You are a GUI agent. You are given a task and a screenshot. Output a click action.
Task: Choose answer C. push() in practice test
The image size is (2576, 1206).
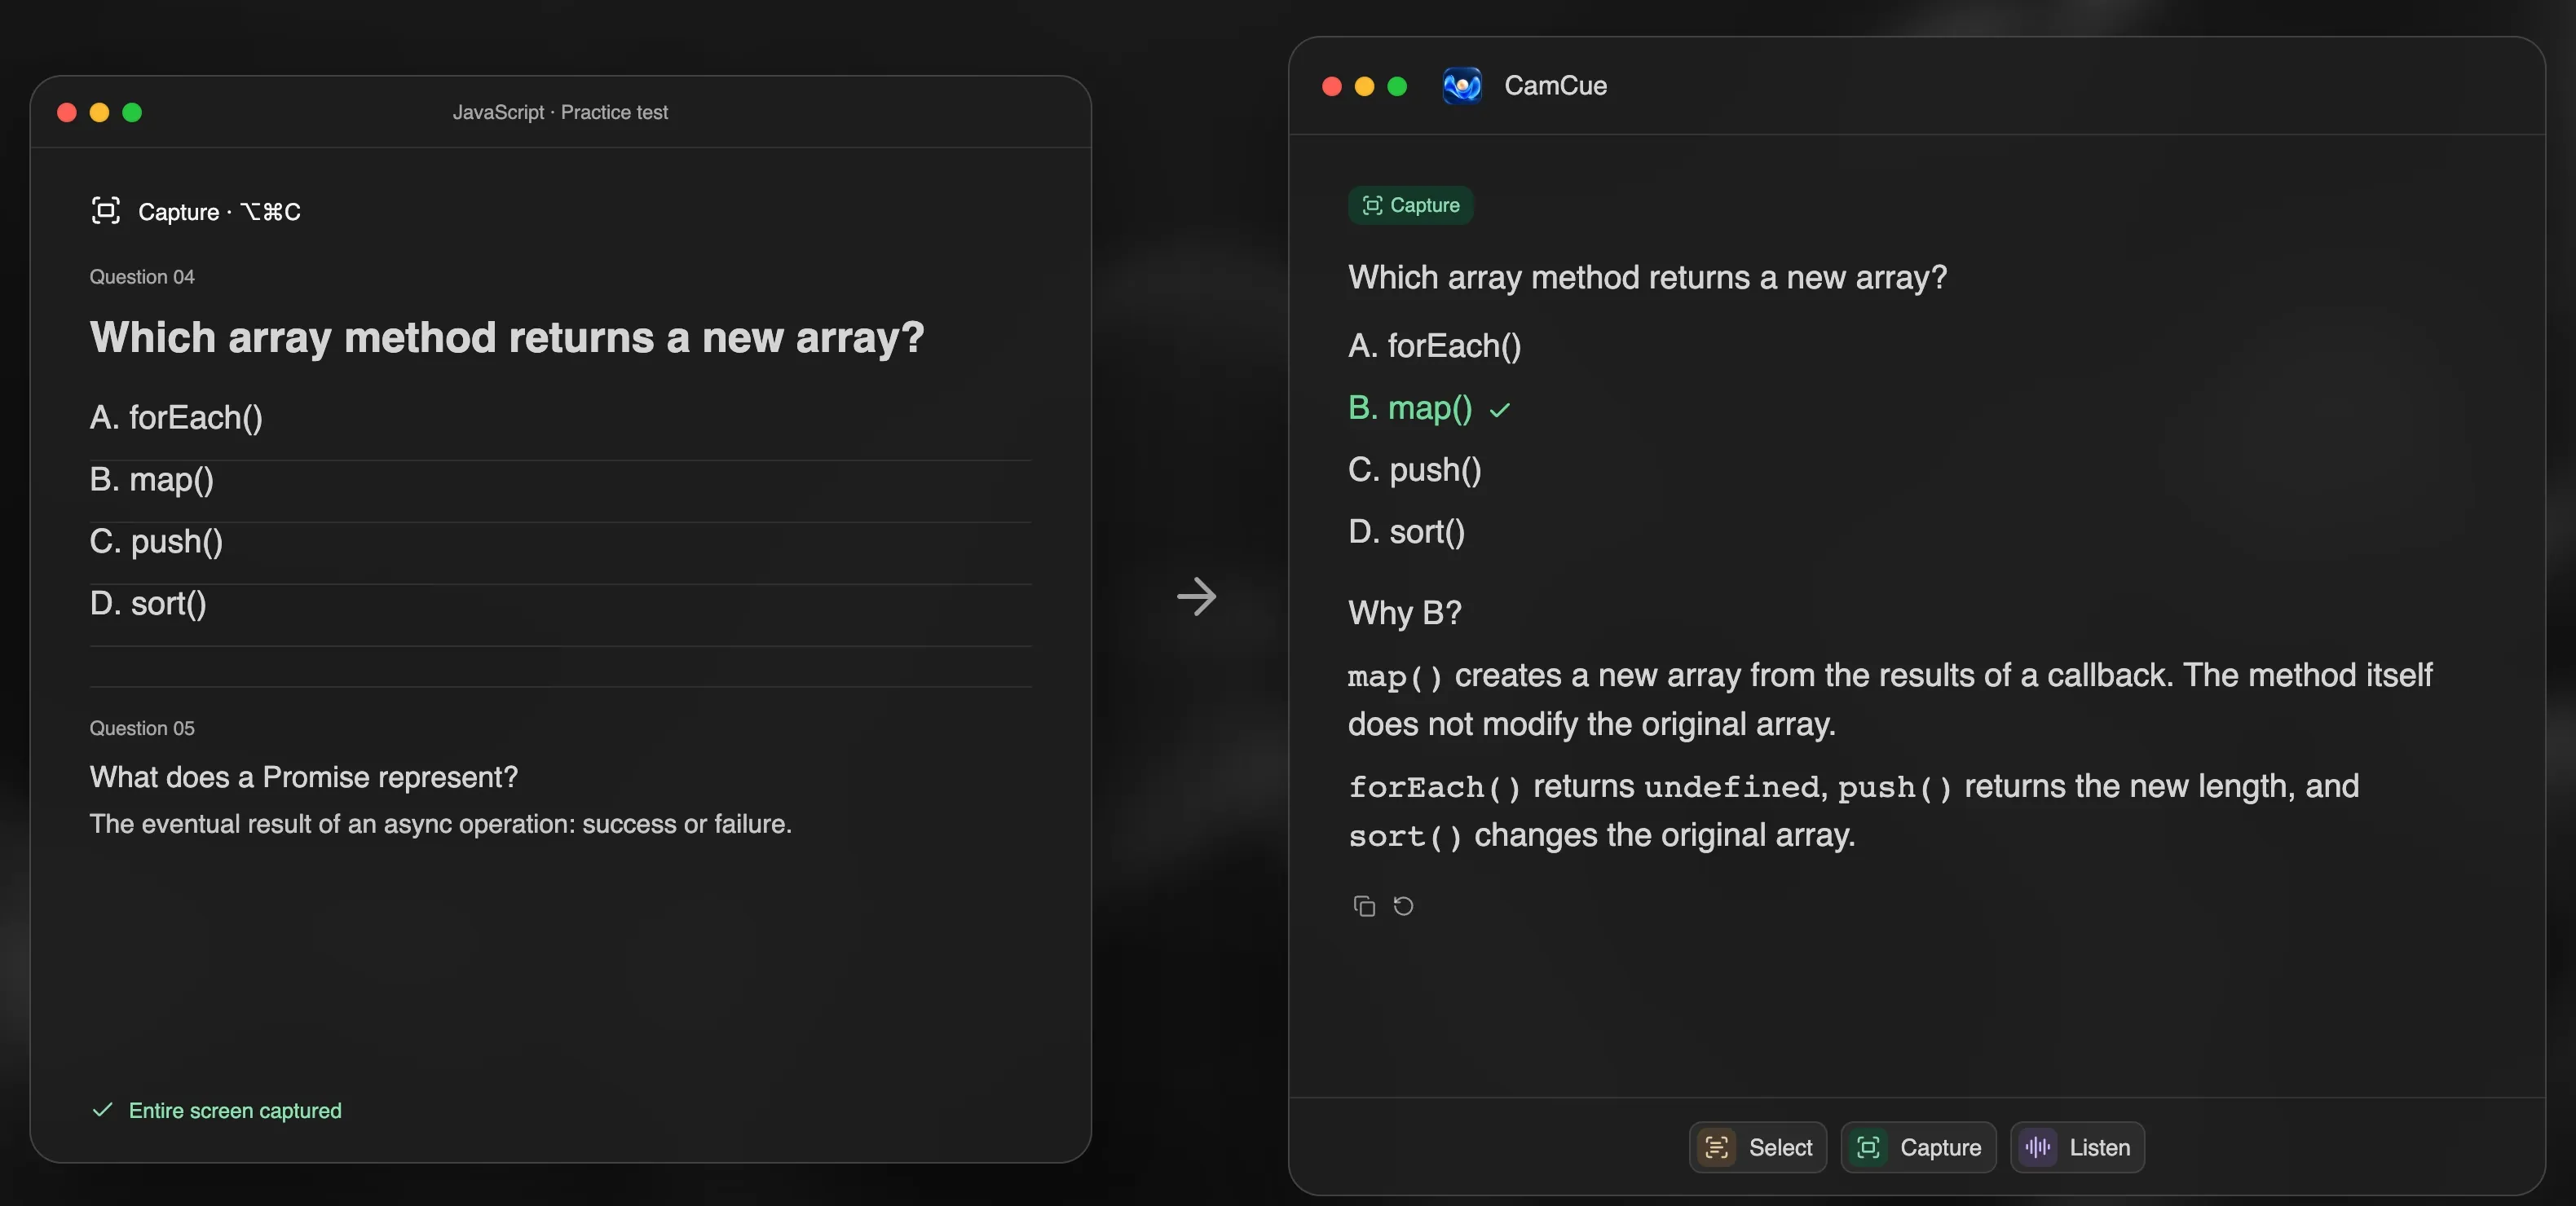560,542
